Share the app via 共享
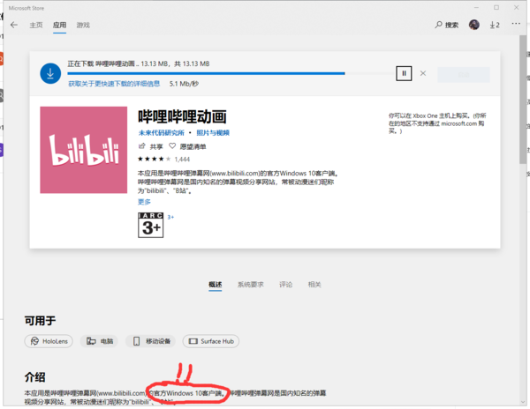Image resolution: width=530 pixels, height=409 pixels. (151, 146)
